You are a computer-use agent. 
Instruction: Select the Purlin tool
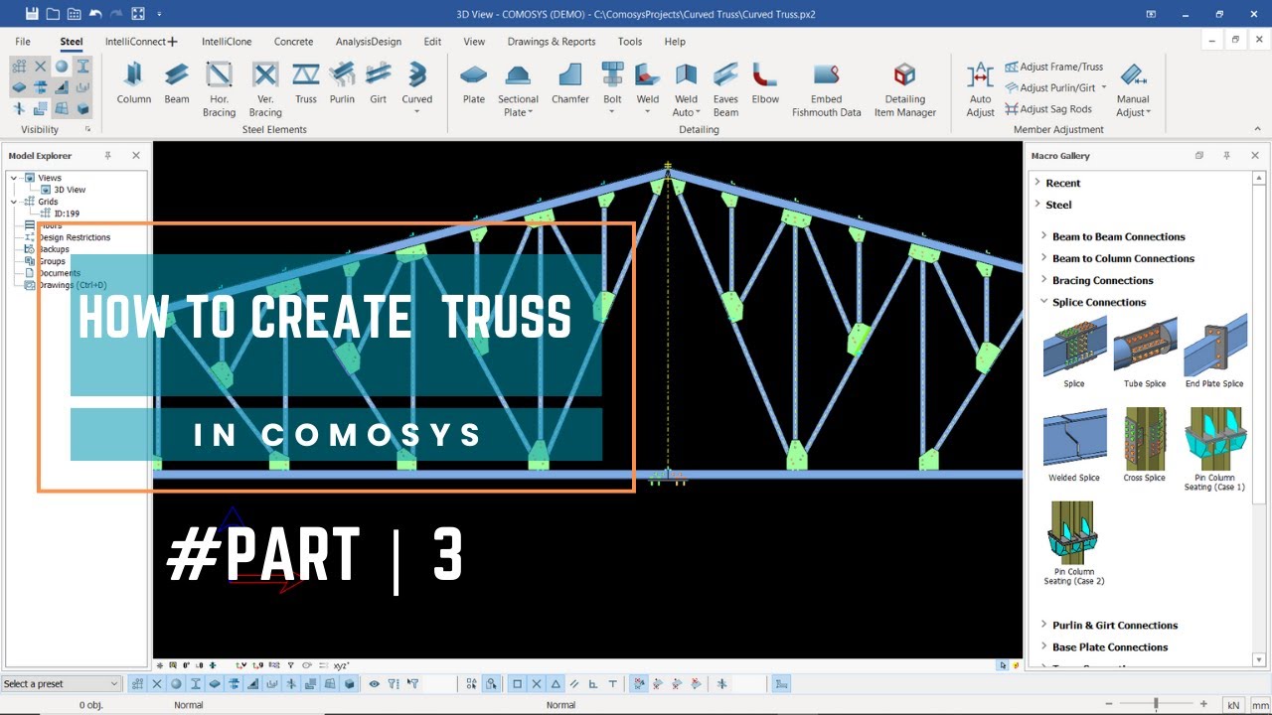coord(342,82)
